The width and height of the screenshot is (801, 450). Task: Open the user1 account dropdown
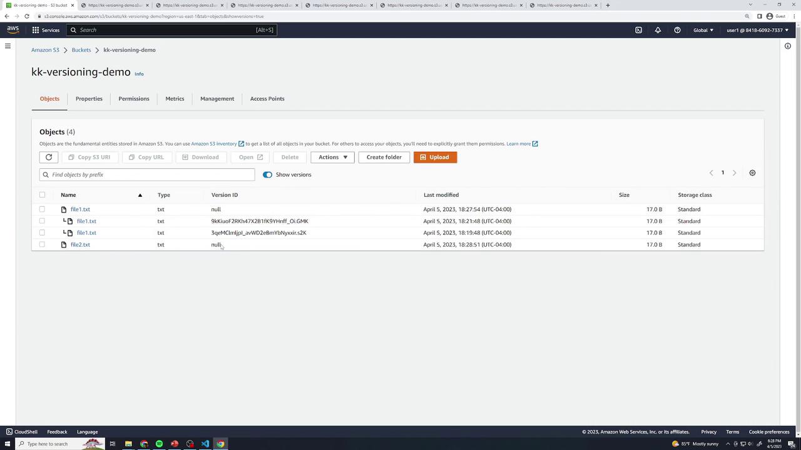(757, 30)
